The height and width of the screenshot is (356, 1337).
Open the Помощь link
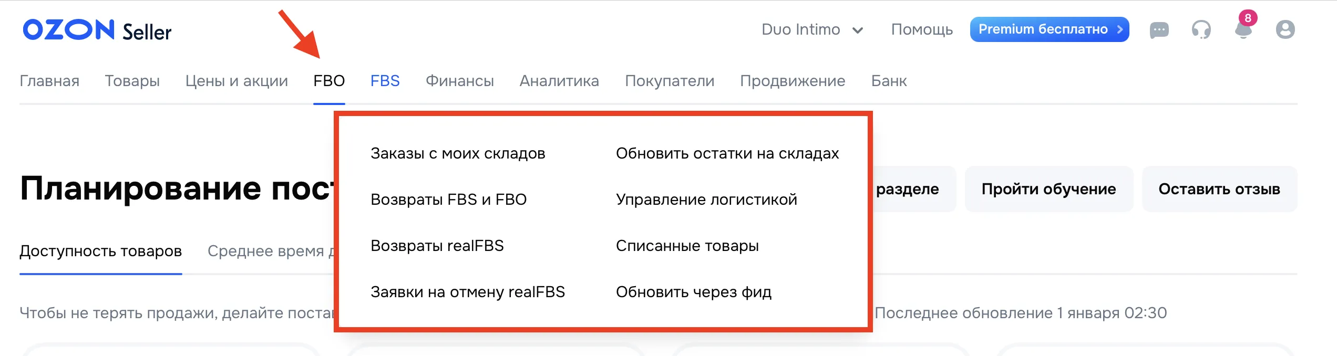[921, 30]
